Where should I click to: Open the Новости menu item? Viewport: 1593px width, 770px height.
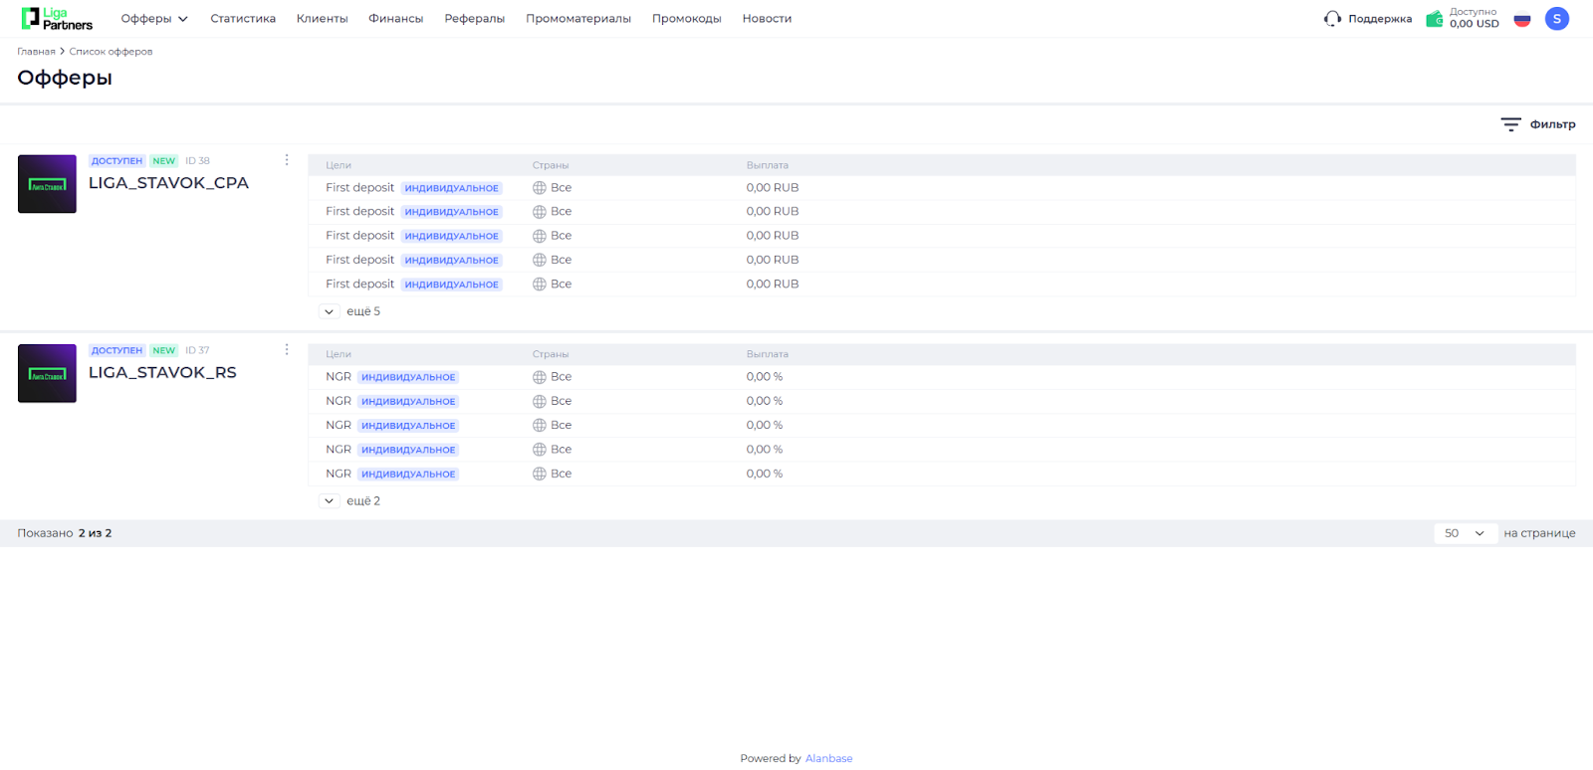tap(767, 18)
